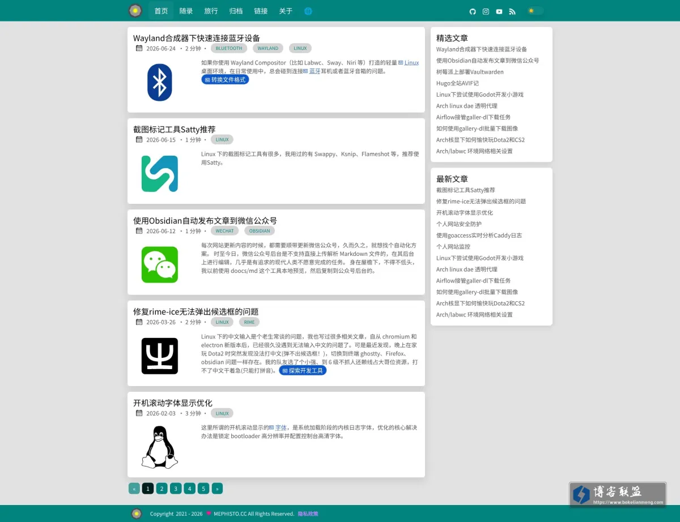Click the Satty logo thumbnail
Image resolution: width=680 pixels, height=522 pixels.
point(160,174)
